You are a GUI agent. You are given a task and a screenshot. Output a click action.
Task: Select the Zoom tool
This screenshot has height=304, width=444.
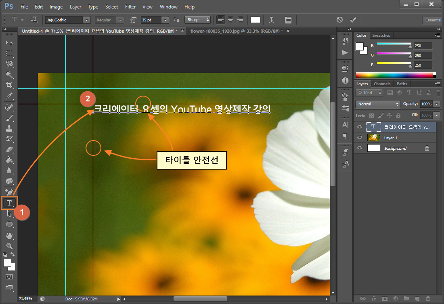[x=9, y=246]
